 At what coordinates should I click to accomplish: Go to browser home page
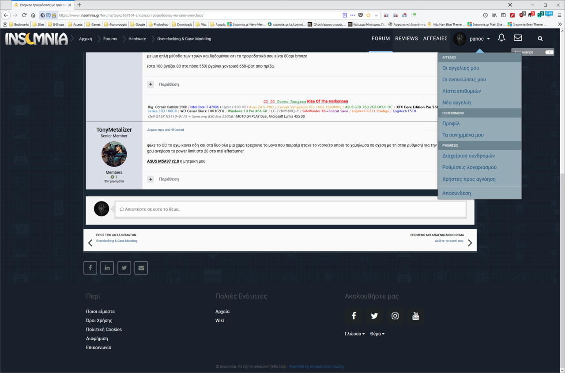click(33, 15)
